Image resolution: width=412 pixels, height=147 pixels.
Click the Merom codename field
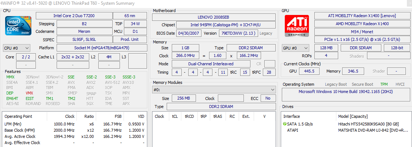click(x=84, y=31)
